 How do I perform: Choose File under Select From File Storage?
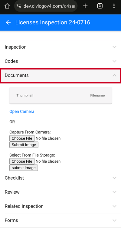point(22,161)
